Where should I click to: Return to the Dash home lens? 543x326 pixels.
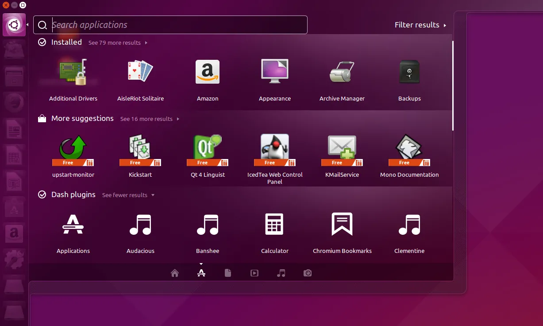coord(175,273)
